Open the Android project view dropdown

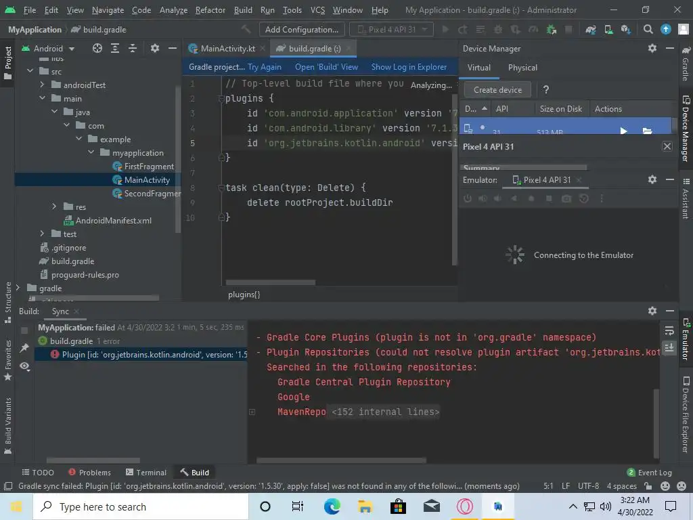49,48
